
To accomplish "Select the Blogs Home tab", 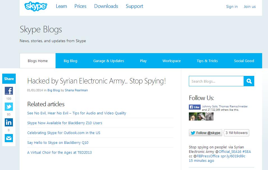I will click(x=38, y=61).
